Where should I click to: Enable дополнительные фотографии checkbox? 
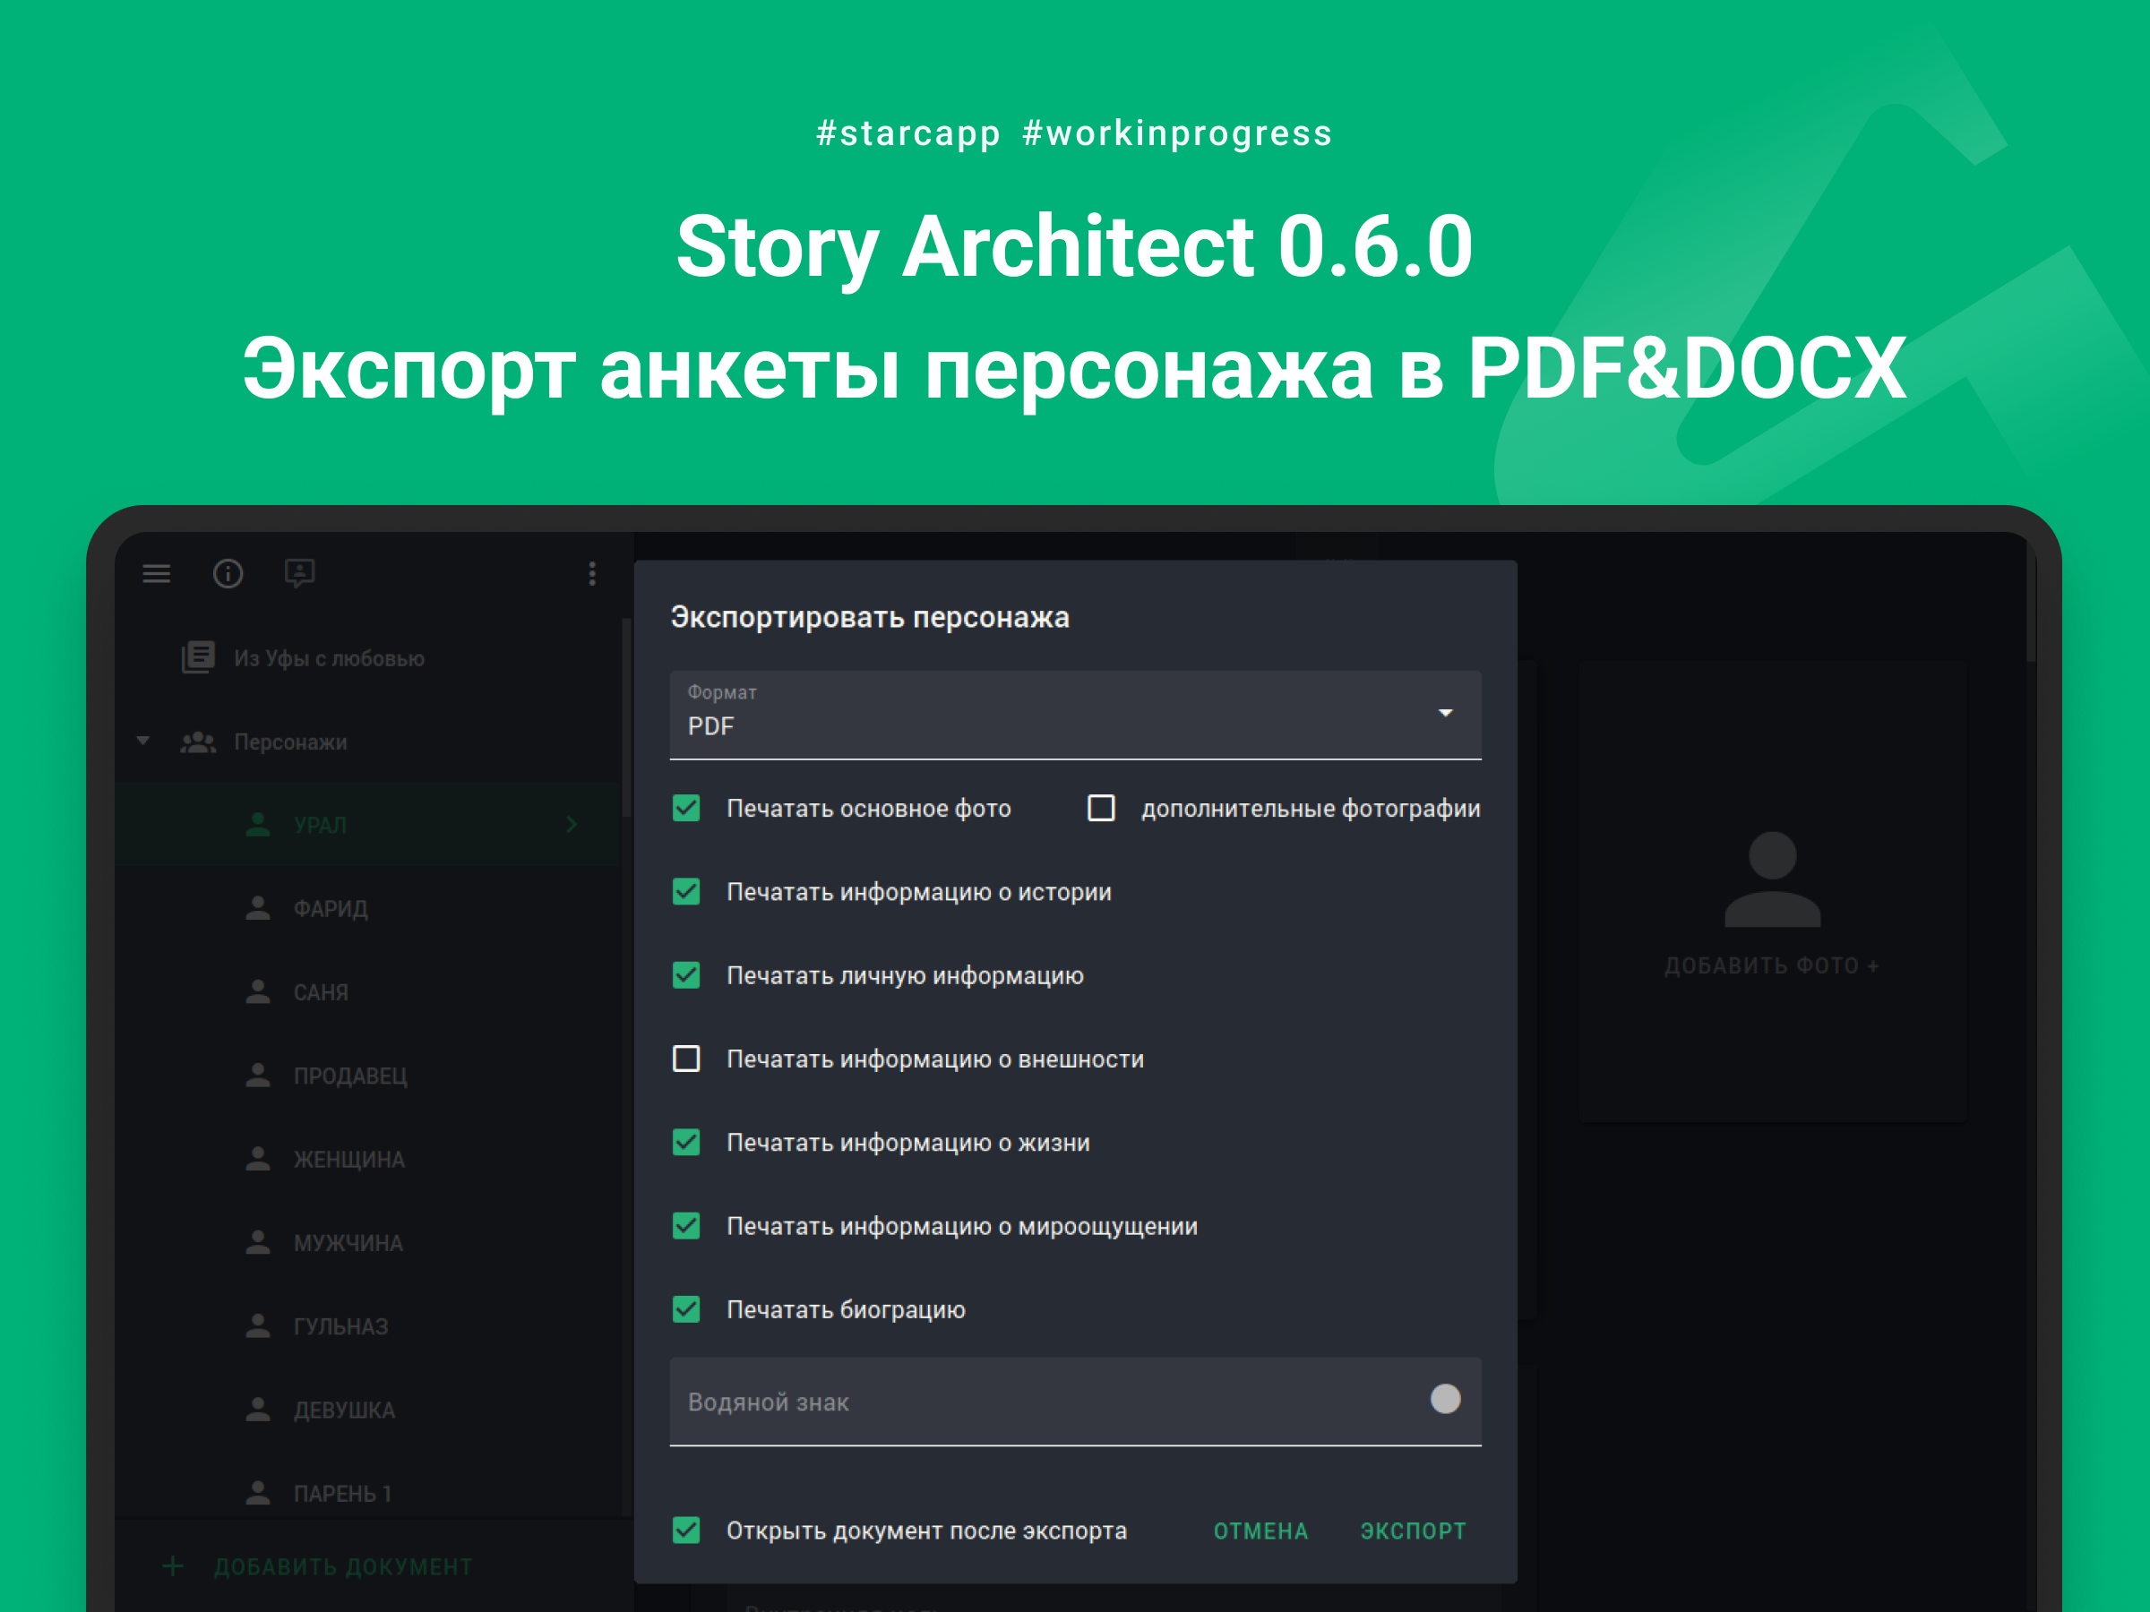pyautogui.click(x=1101, y=809)
